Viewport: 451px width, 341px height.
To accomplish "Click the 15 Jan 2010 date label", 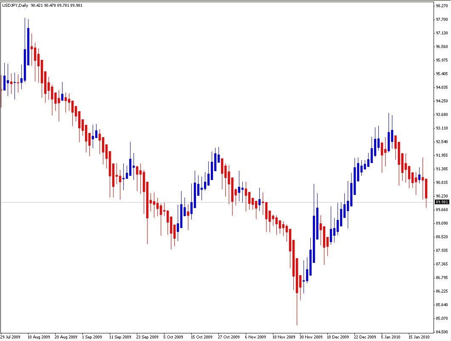I will [x=419, y=337].
